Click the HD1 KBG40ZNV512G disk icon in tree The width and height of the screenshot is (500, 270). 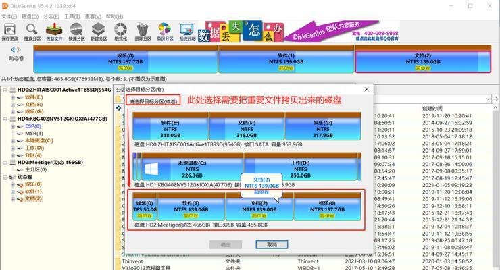click(13, 119)
